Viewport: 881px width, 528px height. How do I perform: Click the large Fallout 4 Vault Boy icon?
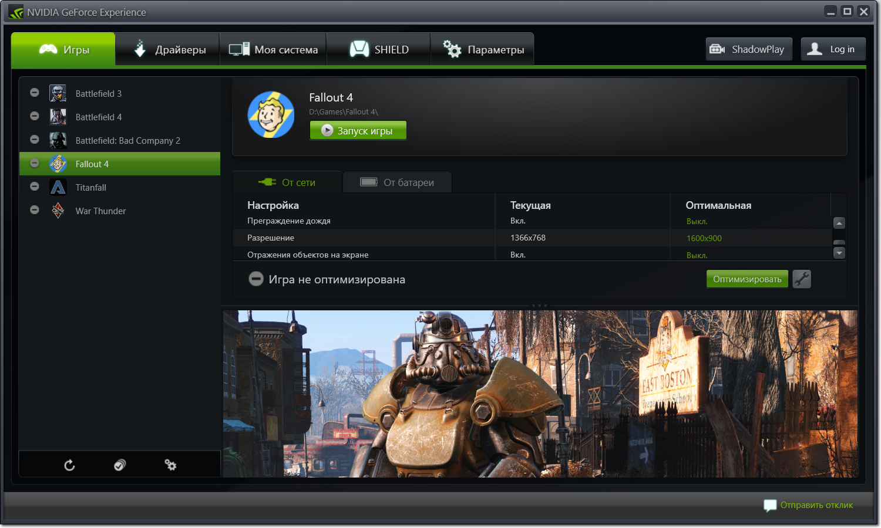tap(271, 114)
